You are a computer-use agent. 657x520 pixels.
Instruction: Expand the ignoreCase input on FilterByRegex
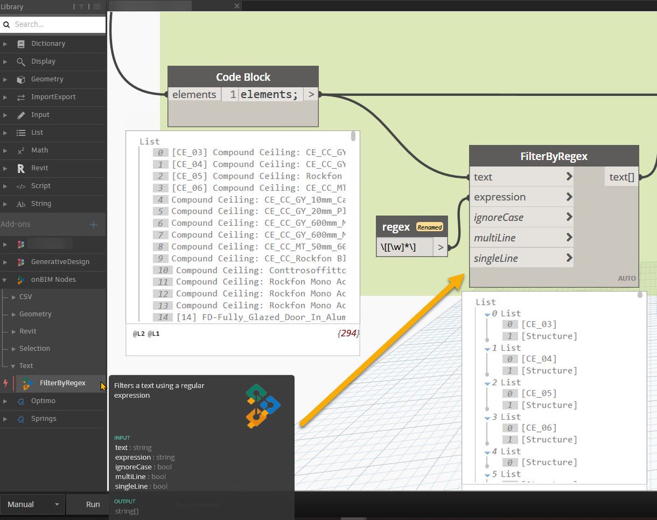tap(568, 217)
